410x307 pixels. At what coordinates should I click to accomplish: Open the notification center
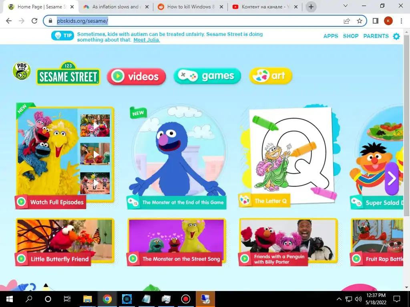pos(397,299)
